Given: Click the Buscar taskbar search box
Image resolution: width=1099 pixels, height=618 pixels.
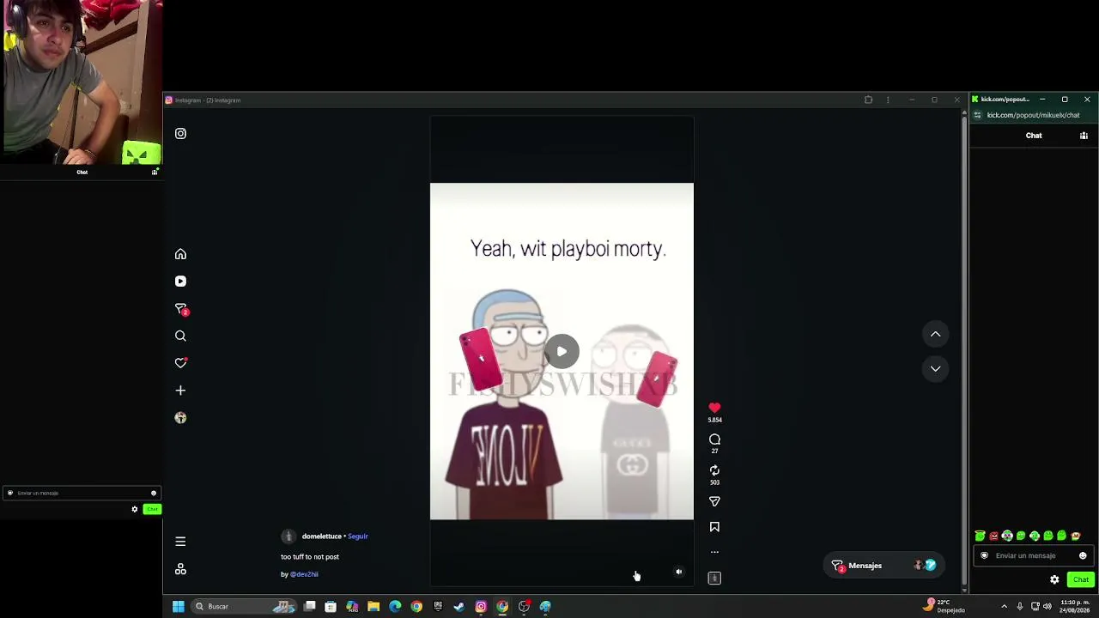Looking at the screenshot, I should point(244,606).
